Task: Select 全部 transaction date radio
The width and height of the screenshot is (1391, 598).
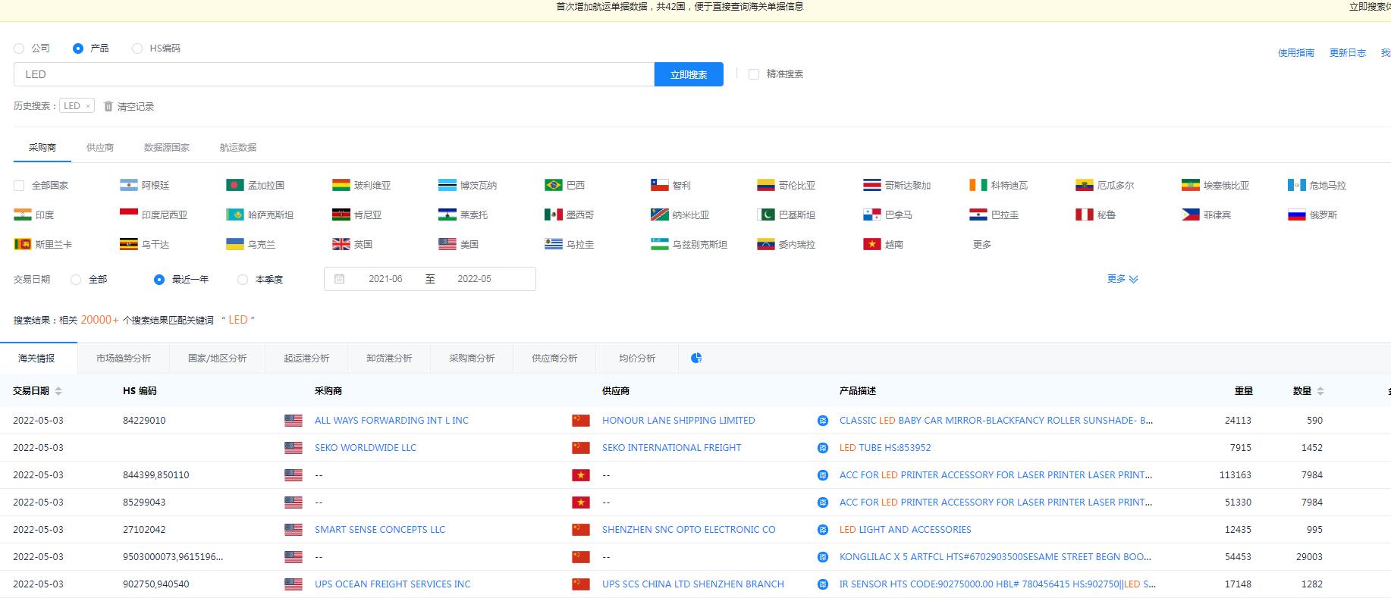Action: coord(76,279)
